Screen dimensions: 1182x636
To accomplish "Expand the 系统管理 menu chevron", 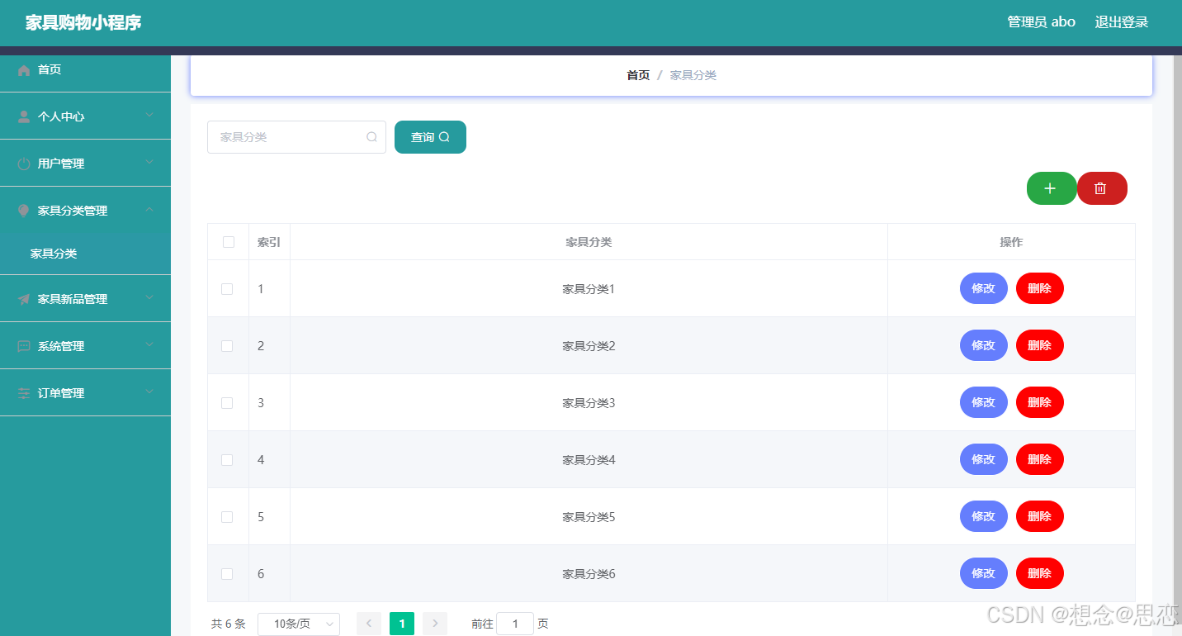I will point(149,345).
